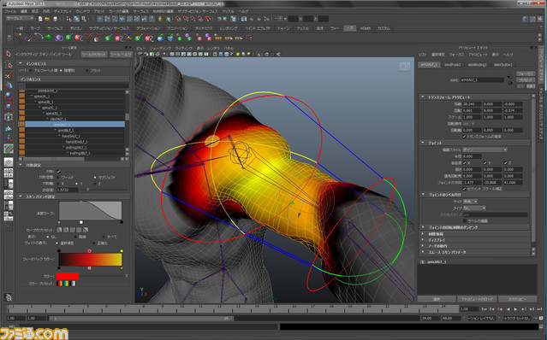Open the menu set dropdown at top left
Viewport: 547px width, 340px height.
(20, 19)
